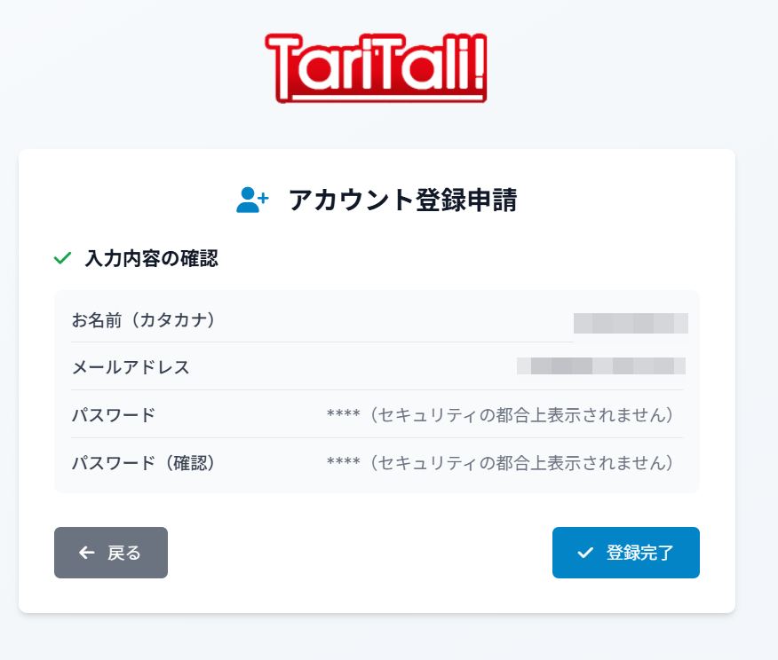Click the blue person-add icon beside アカウント登録申請
This screenshot has height=660, width=778.
point(252,199)
